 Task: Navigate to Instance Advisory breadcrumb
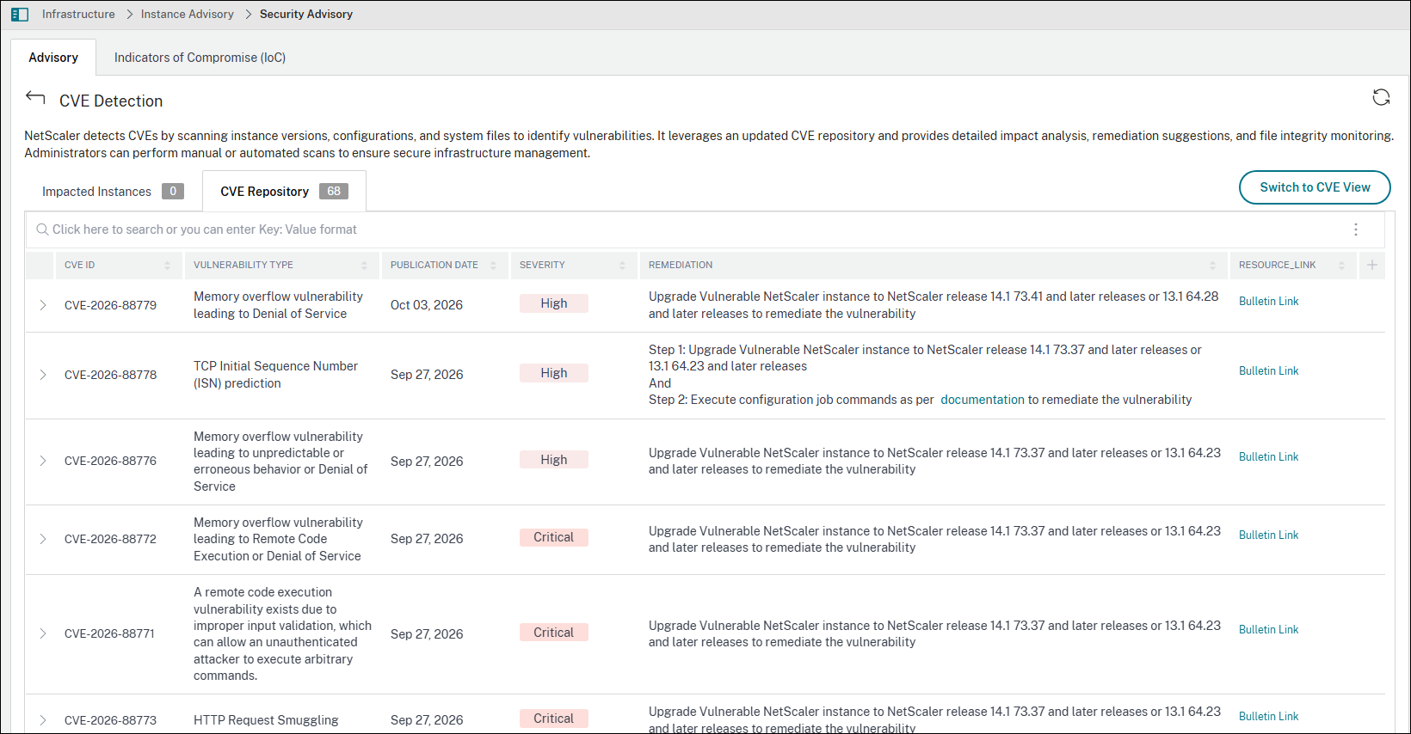pyautogui.click(x=187, y=15)
